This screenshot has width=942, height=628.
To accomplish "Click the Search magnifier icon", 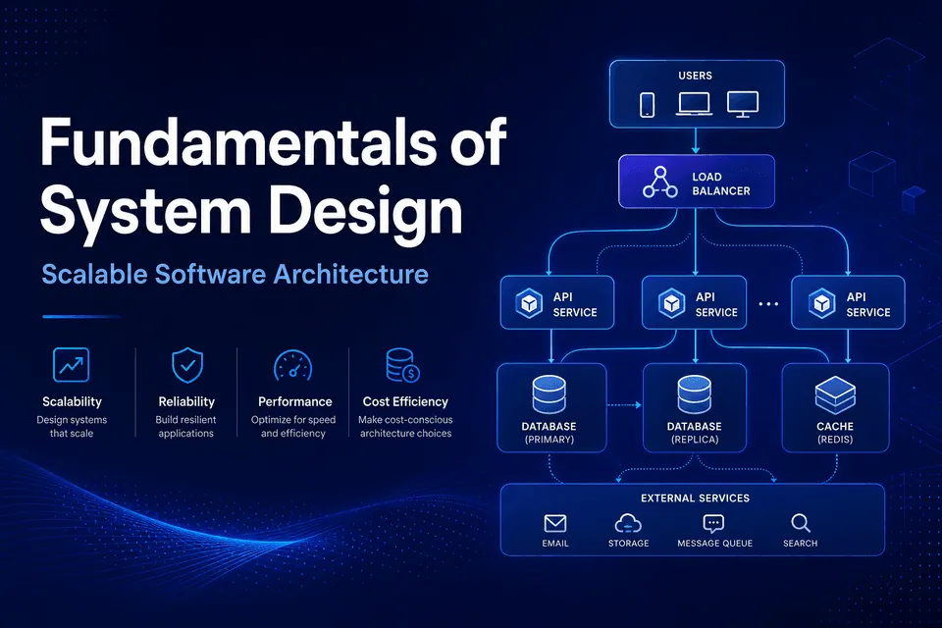I will click(x=801, y=523).
